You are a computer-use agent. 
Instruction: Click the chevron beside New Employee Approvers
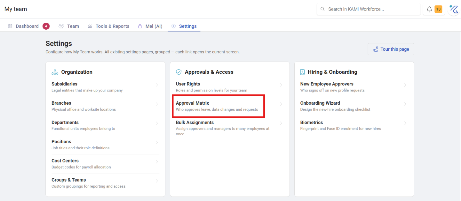[405, 85]
